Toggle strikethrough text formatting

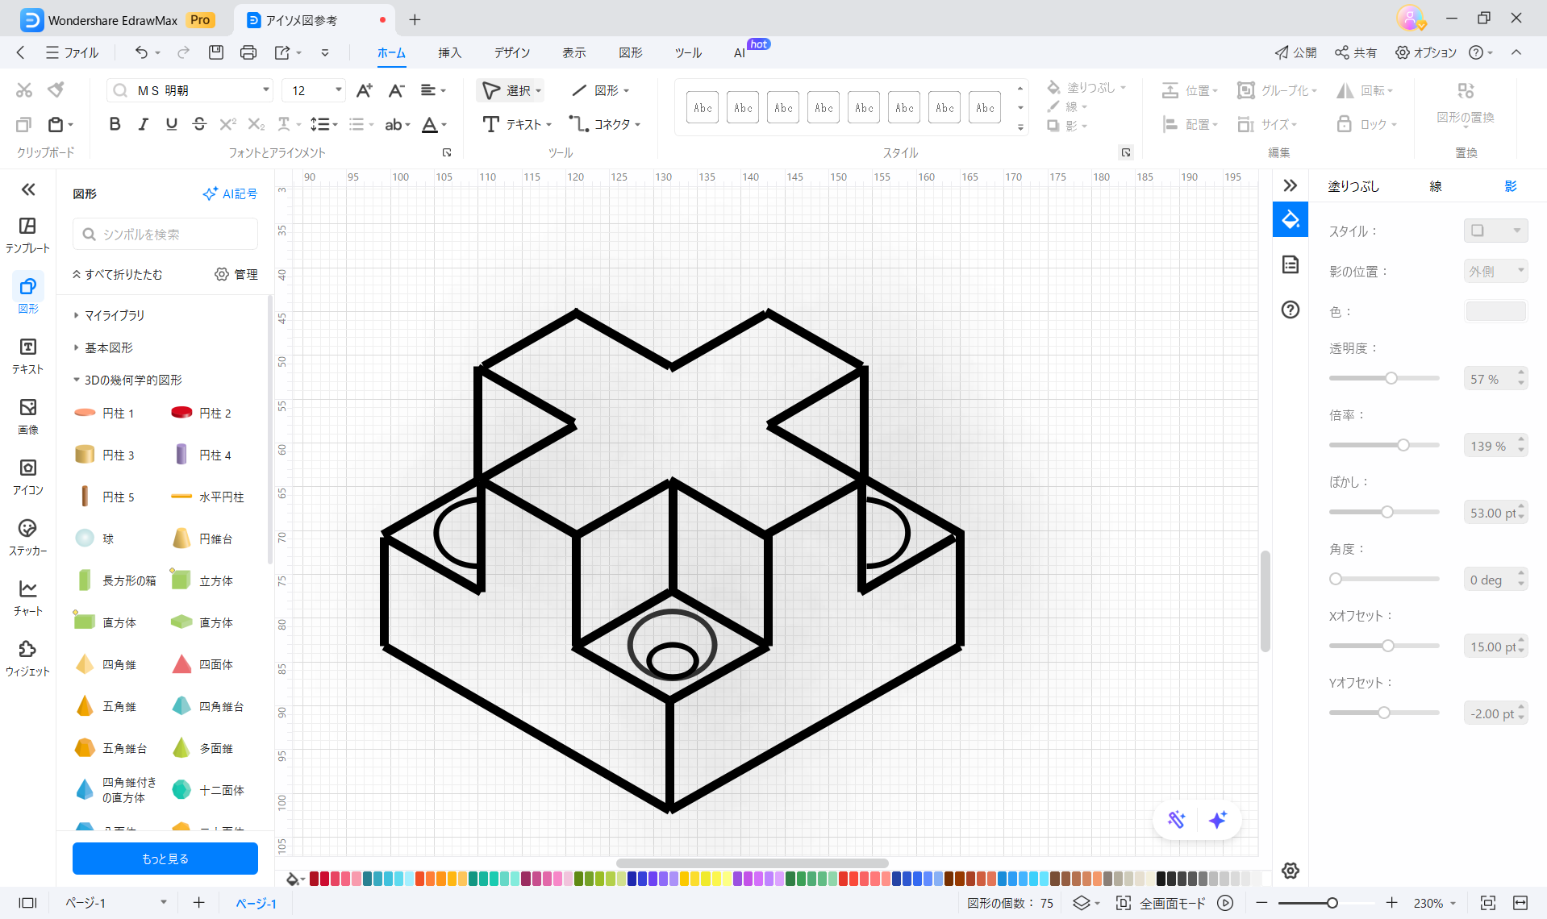pyautogui.click(x=199, y=124)
